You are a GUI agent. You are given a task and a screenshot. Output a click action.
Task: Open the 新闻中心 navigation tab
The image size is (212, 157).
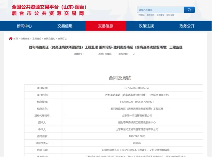(x=24, y=26)
